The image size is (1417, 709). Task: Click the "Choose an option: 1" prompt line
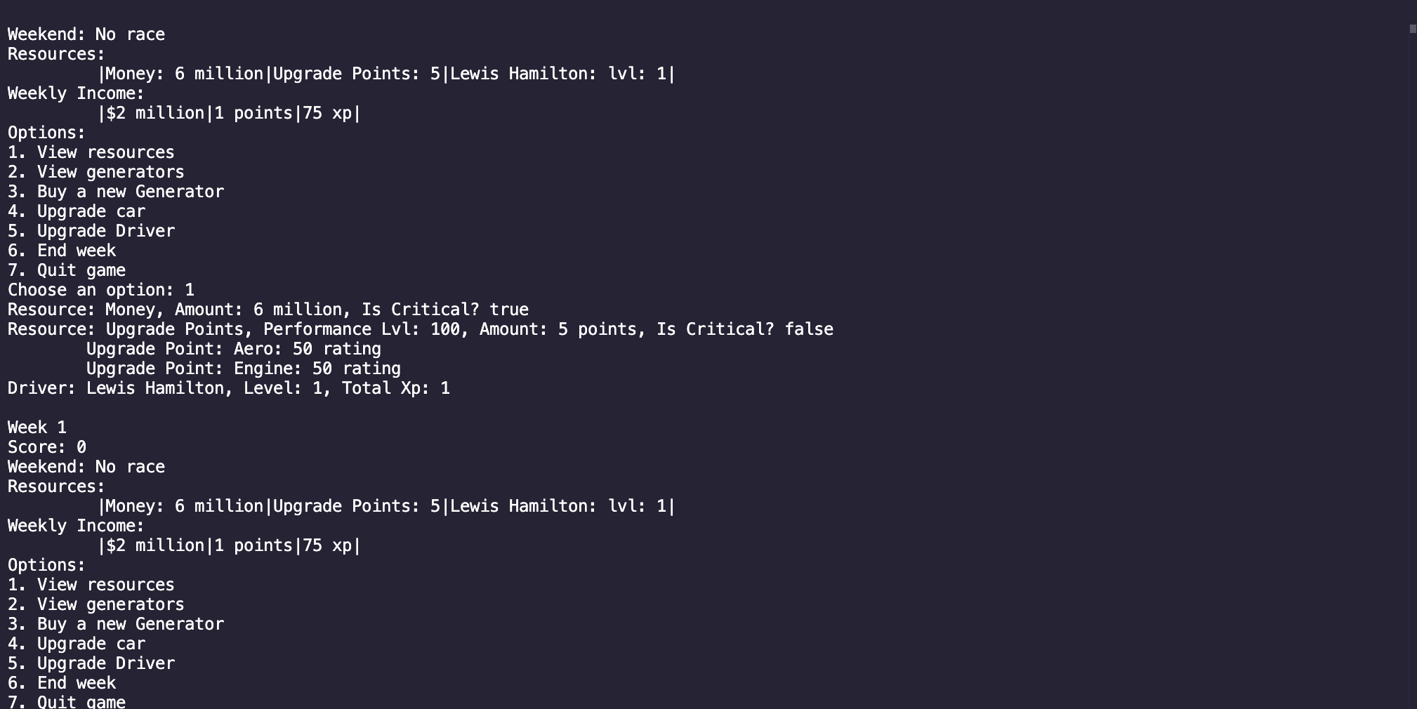[100, 290]
